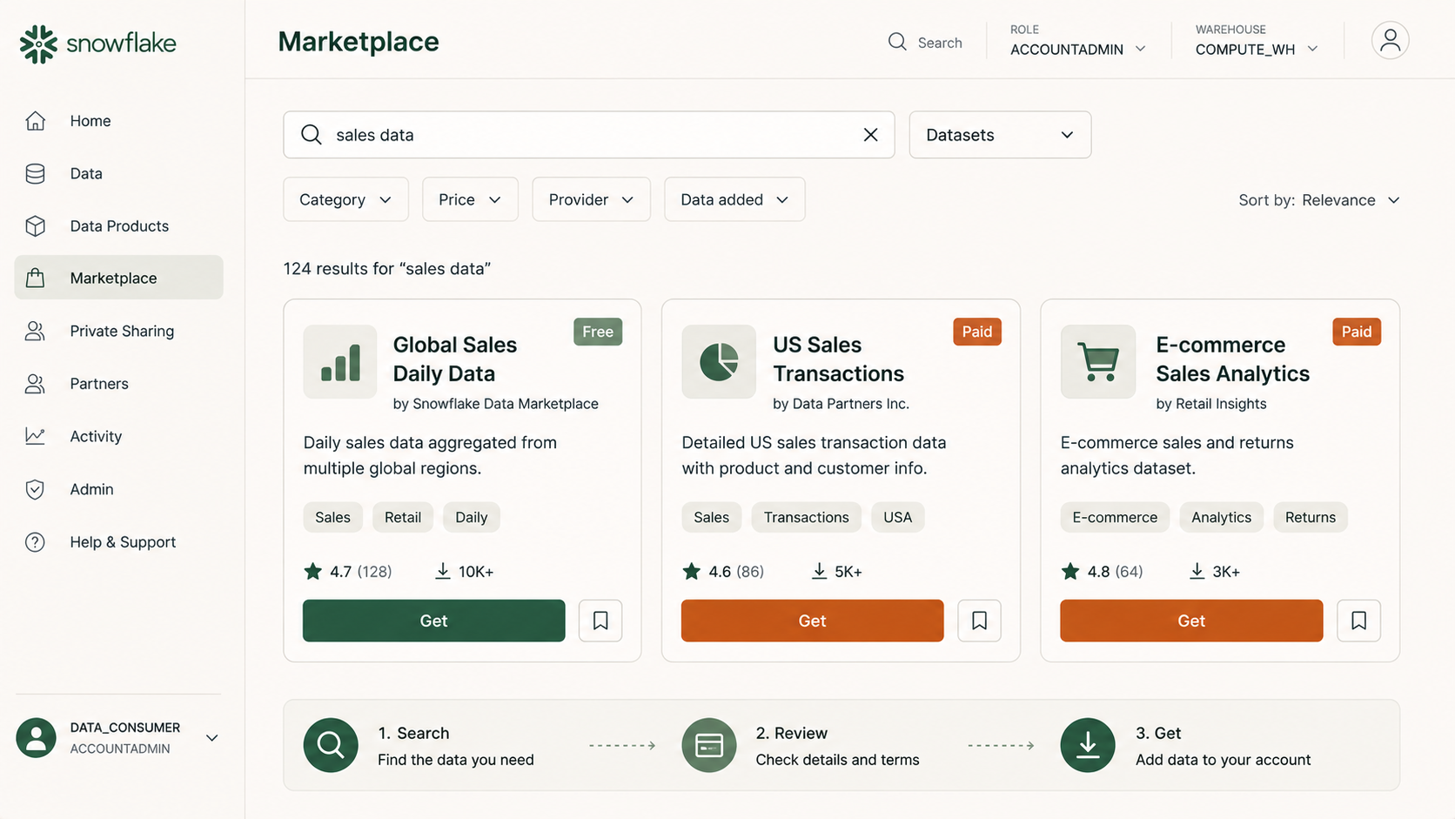This screenshot has width=1455, height=819.
Task: Click the Help & Support question icon
Action: [x=35, y=542]
